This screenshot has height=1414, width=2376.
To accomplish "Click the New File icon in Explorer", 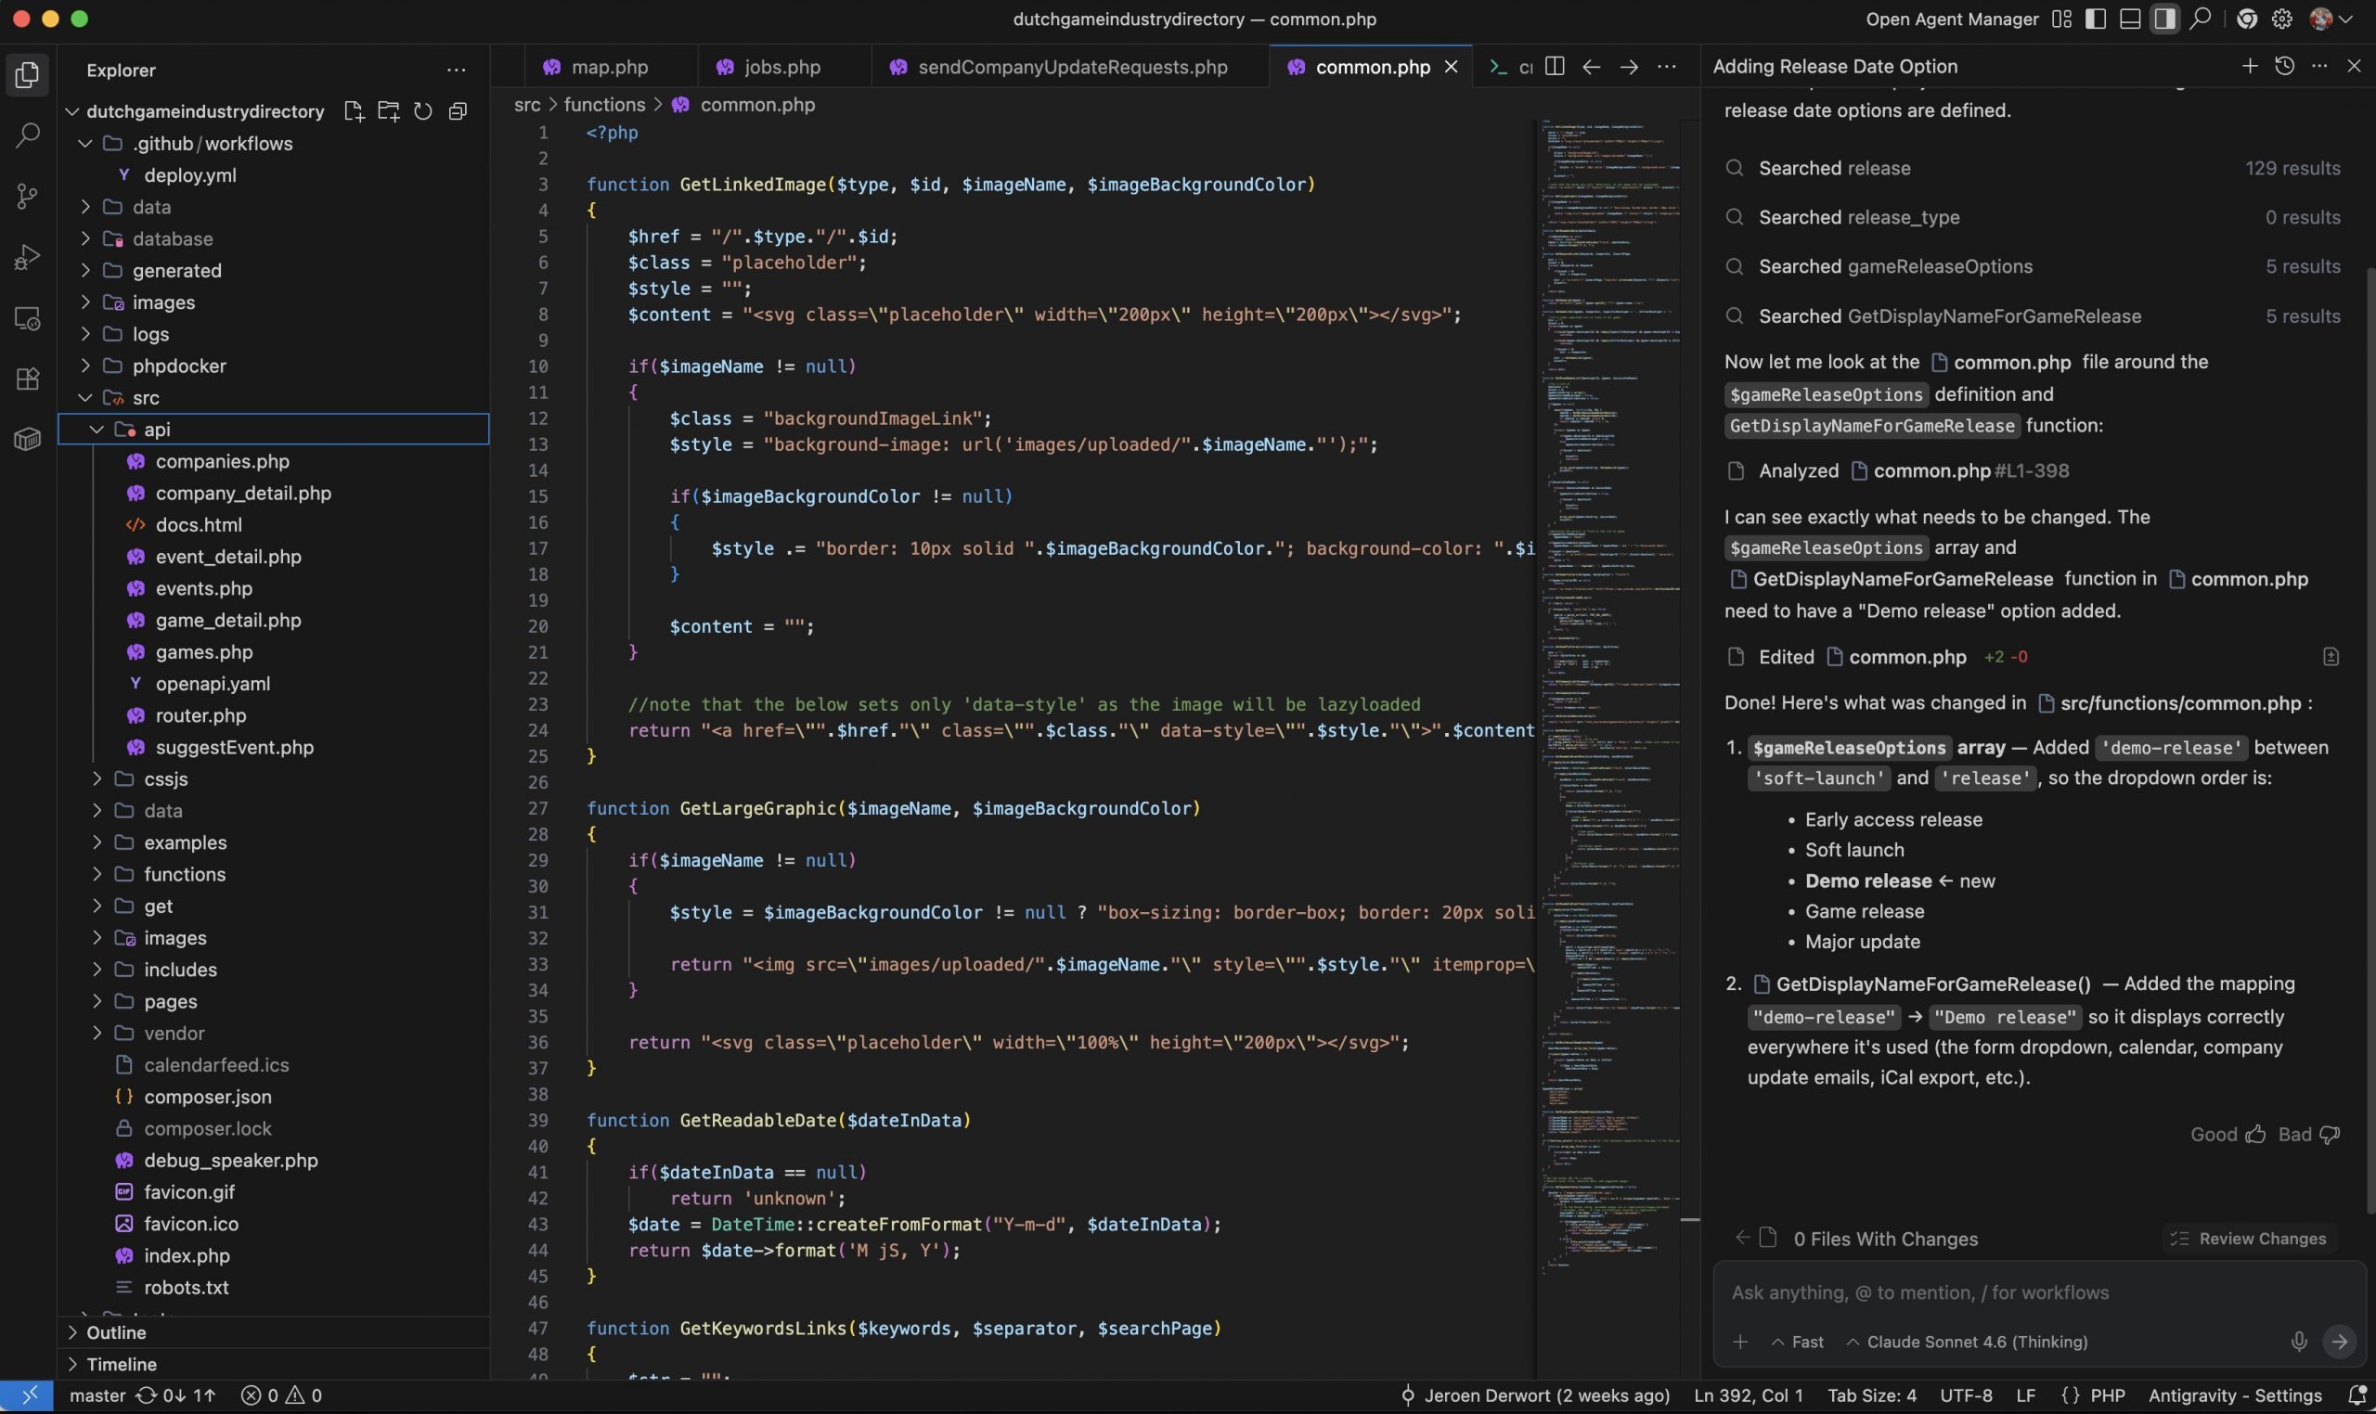I will [354, 111].
